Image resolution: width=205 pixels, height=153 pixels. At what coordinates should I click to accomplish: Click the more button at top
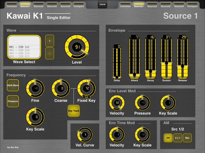pos(102,4)
